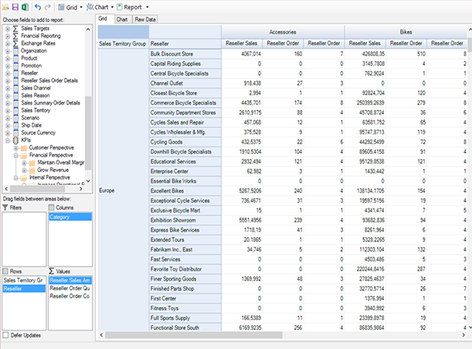Viewport: 472px width, 349px height.
Task: Click the Customer Perspective folder icon
Action: click(24, 148)
